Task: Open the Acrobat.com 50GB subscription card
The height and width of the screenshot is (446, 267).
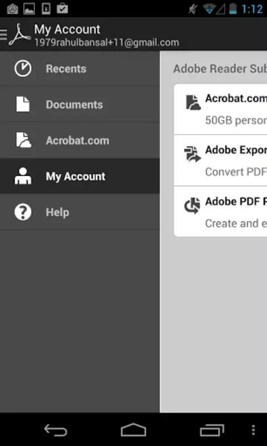Action: click(x=220, y=109)
